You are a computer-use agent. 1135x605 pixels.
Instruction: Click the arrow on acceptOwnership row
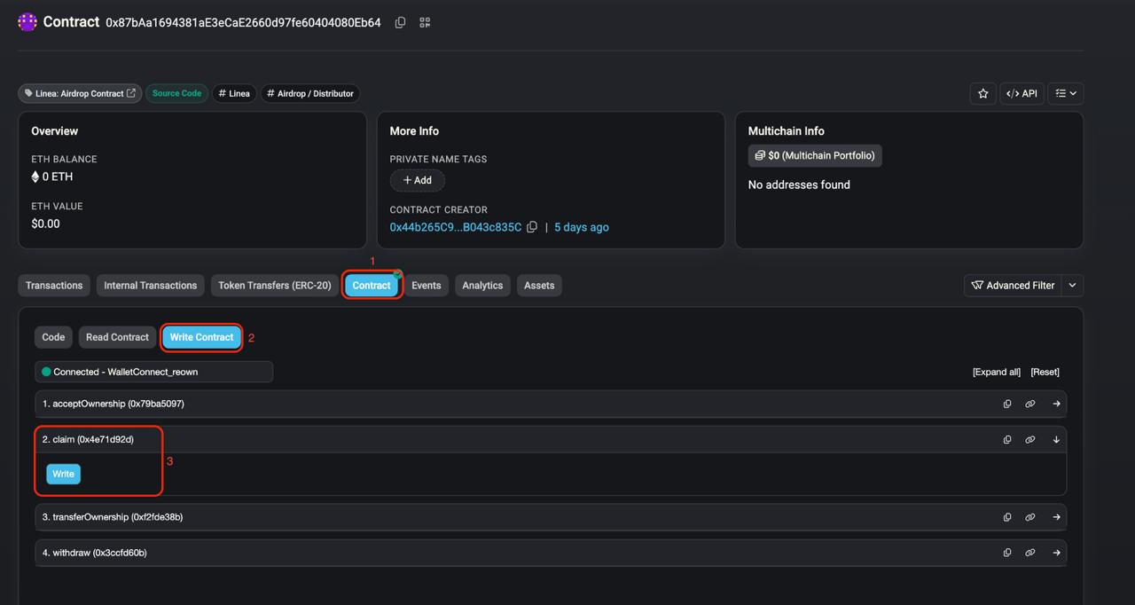coord(1056,404)
